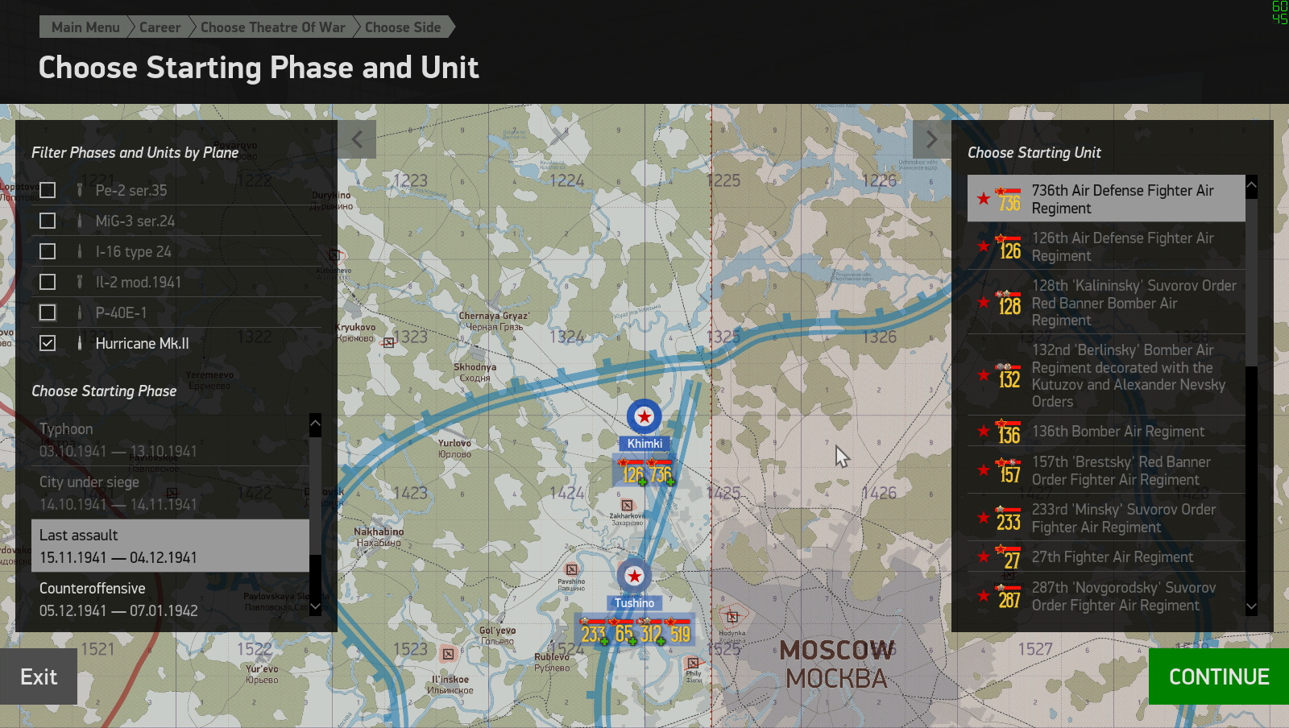Click the 27 regiment emblem in list

(x=1009, y=556)
